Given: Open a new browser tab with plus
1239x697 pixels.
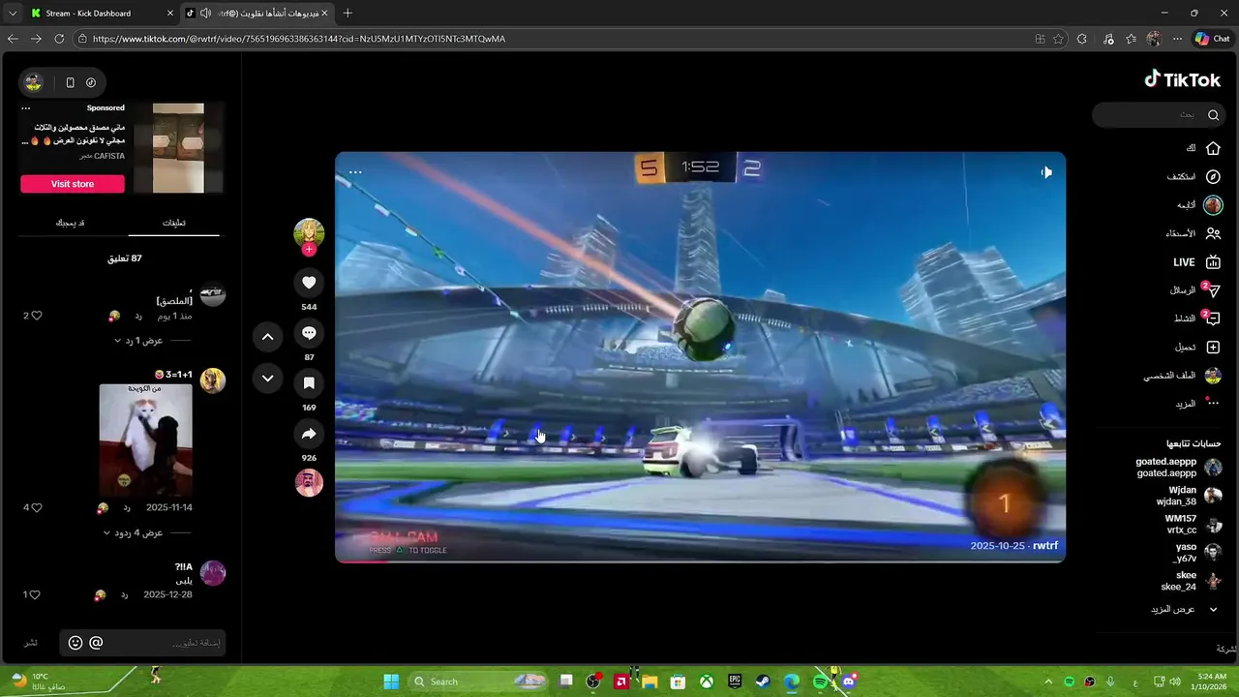Looking at the screenshot, I should point(348,13).
